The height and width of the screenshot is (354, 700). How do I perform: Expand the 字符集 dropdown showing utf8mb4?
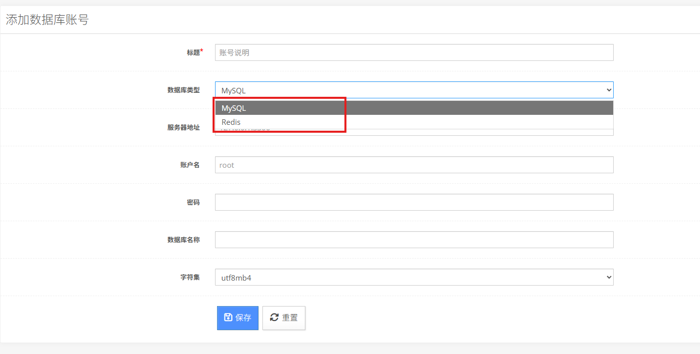(x=414, y=278)
